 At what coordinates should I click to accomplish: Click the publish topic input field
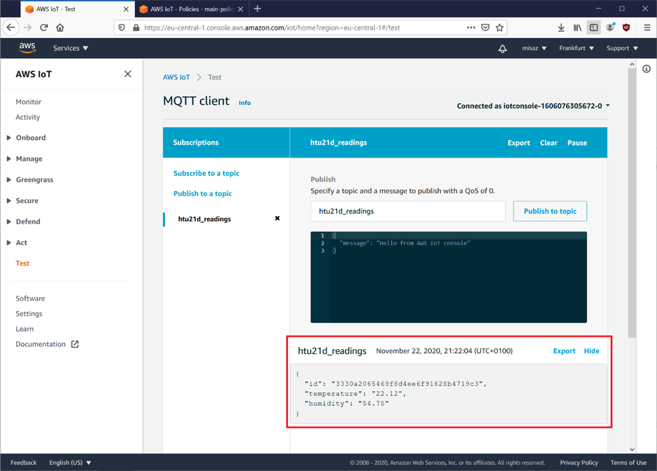click(408, 211)
